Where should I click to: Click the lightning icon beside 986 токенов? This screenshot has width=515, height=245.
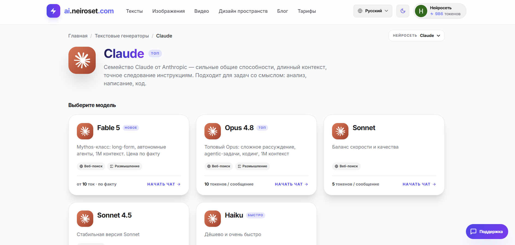click(x=432, y=14)
